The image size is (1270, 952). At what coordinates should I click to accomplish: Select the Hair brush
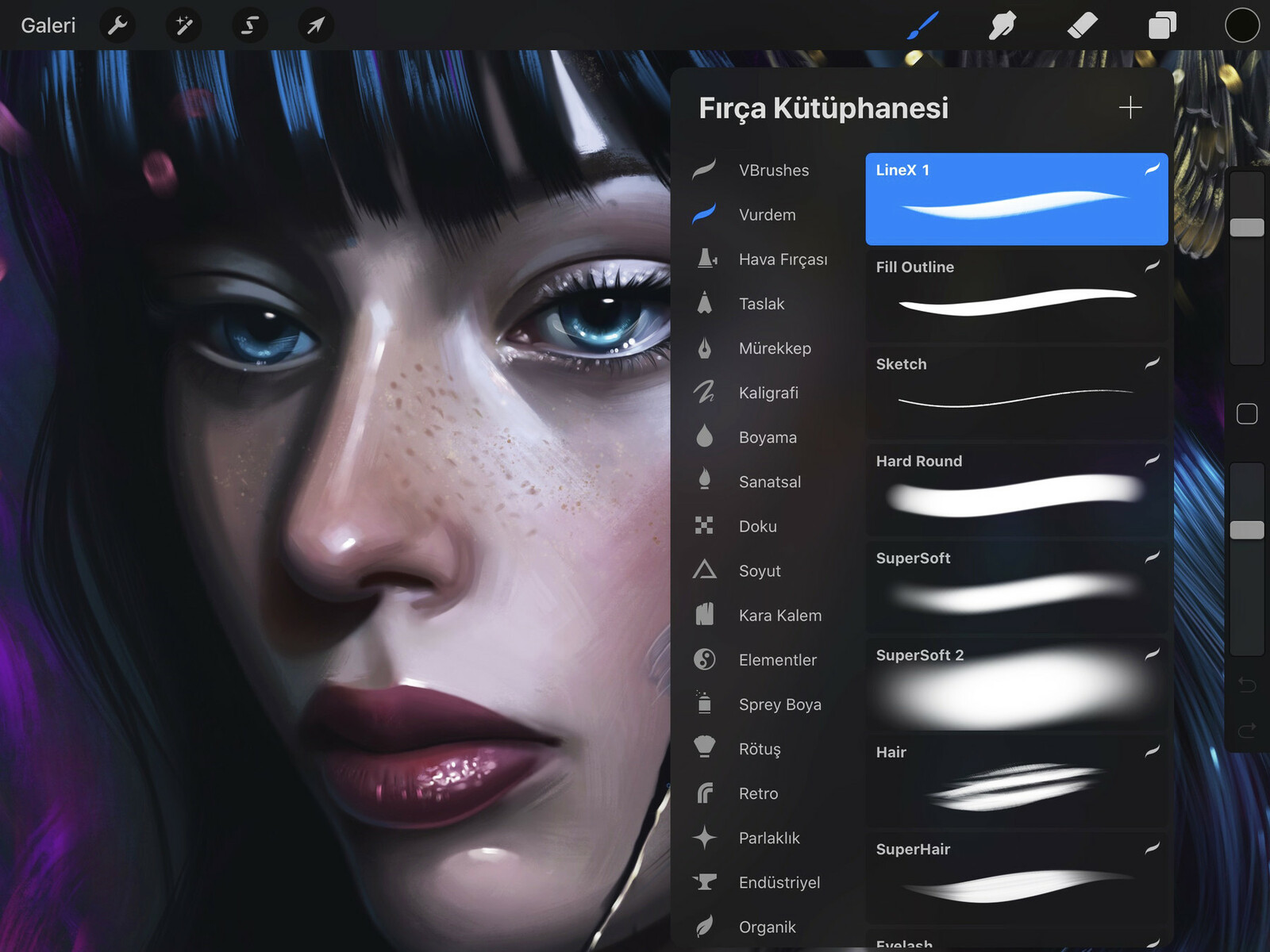1016,781
